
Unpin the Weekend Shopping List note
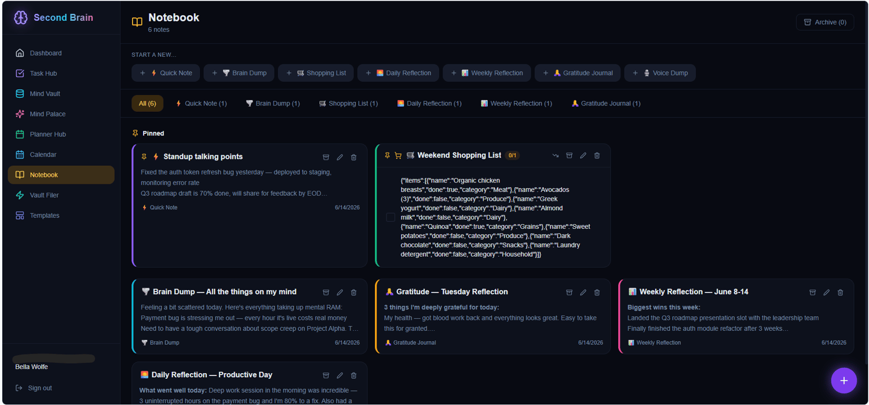pyautogui.click(x=388, y=155)
